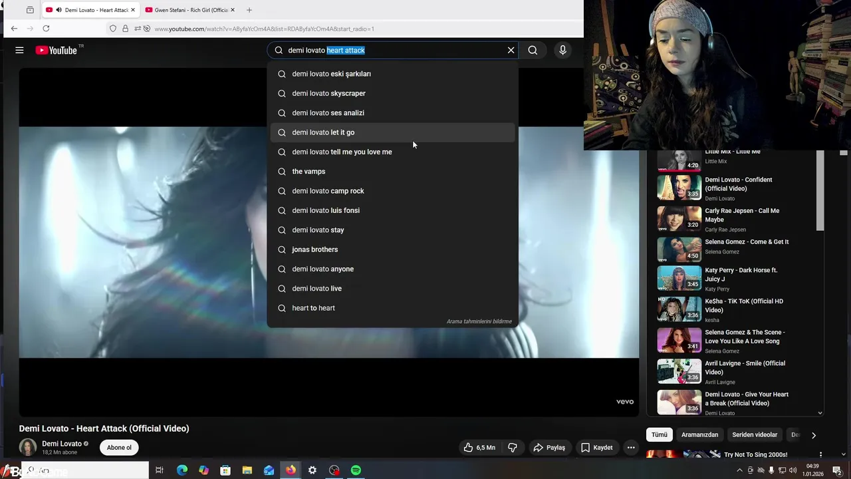Mute the Demi Lovato tab's speaker icon
The width and height of the screenshot is (851, 479).
point(59,10)
